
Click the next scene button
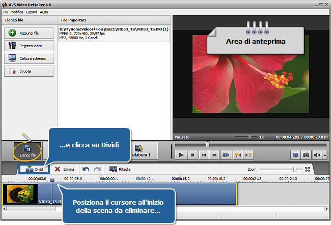click(x=226, y=155)
